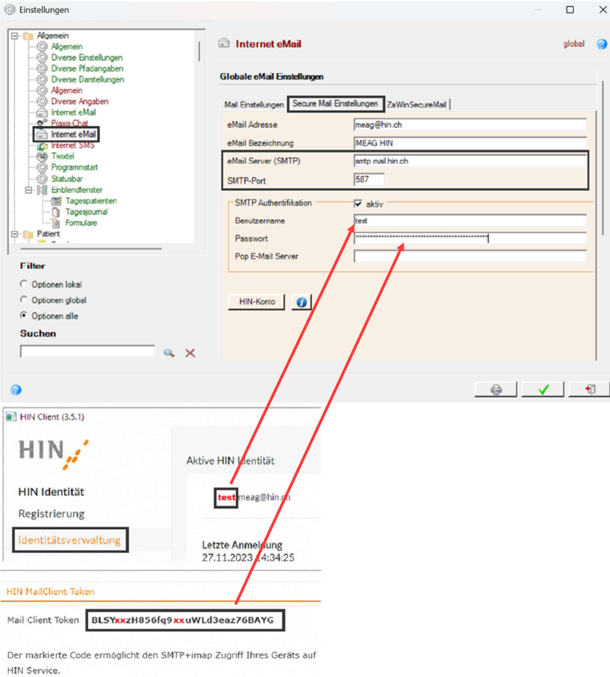Collapse the Einblendfenster tree node
This screenshot has width=610, height=677.
click(x=29, y=190)
